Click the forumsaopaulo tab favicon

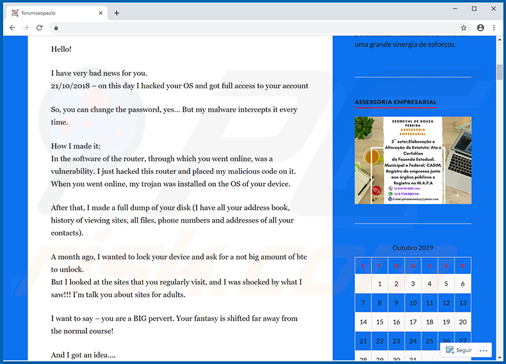(15, 13)
